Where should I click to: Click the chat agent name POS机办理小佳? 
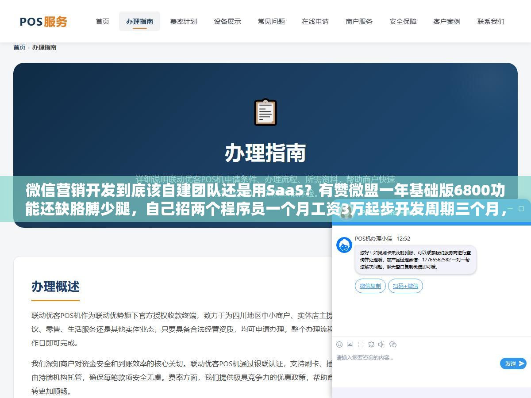pyautogui.click(x=373, y=238)
